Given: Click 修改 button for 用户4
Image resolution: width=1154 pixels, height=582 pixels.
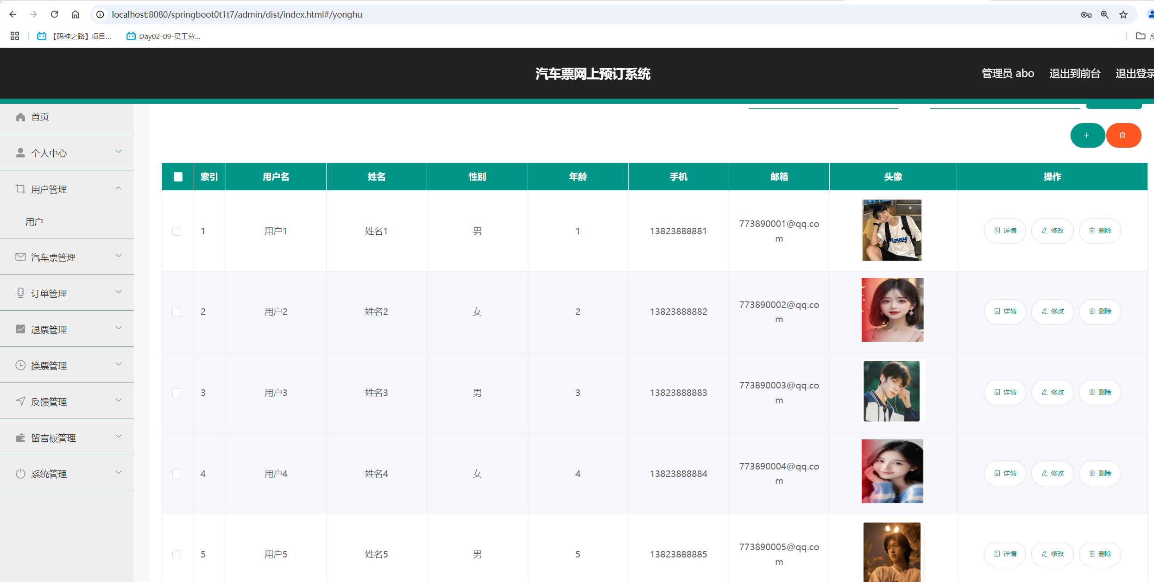Looking at the screenshot, I should (x=1053, y=473).
